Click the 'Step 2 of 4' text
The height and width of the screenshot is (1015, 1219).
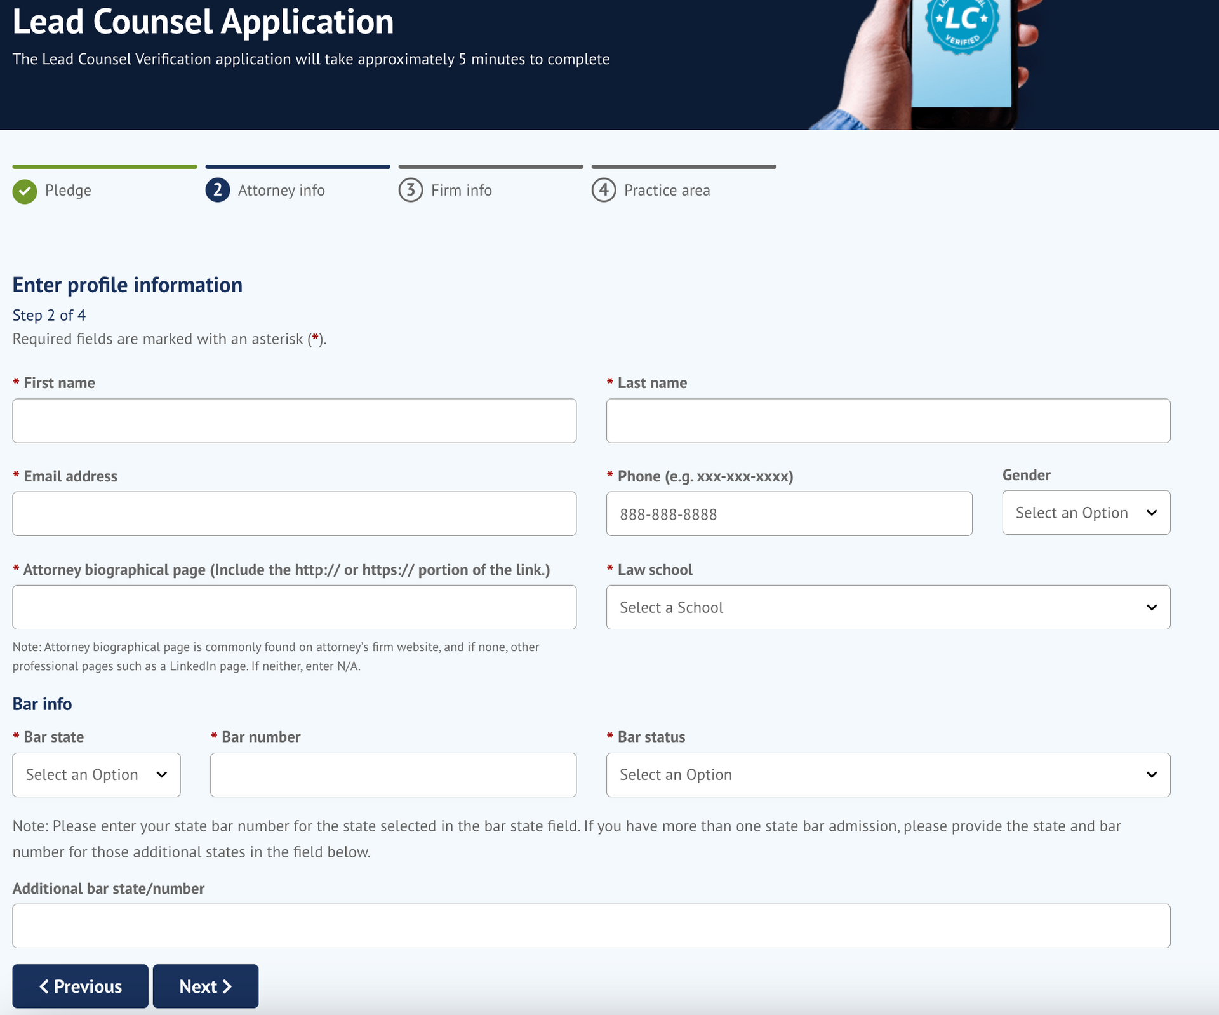(49, 316)
